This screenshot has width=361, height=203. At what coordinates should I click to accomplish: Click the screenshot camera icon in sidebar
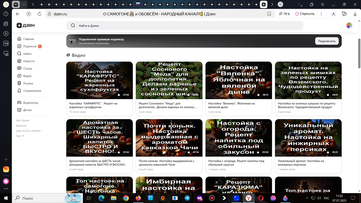(6, 54)
